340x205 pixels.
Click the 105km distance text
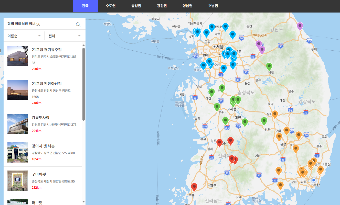pos(37,159)
